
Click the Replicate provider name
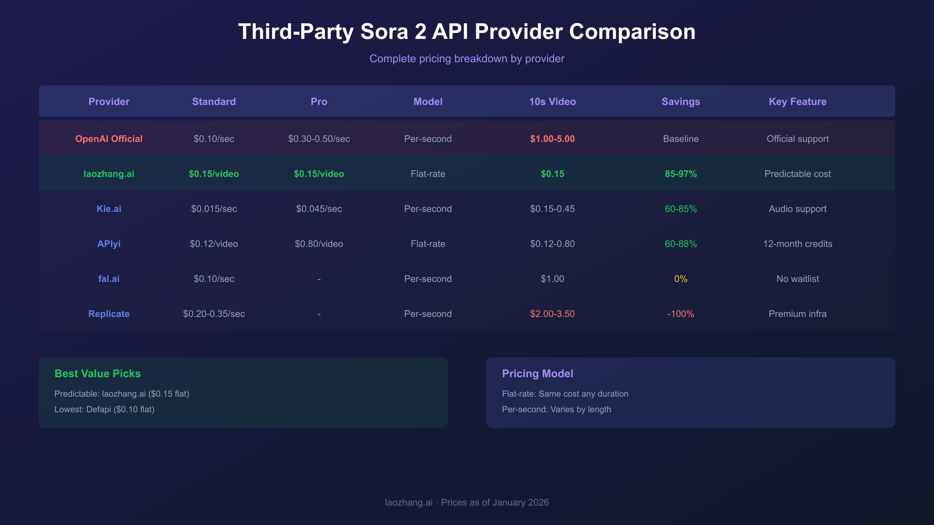[109, 314]
